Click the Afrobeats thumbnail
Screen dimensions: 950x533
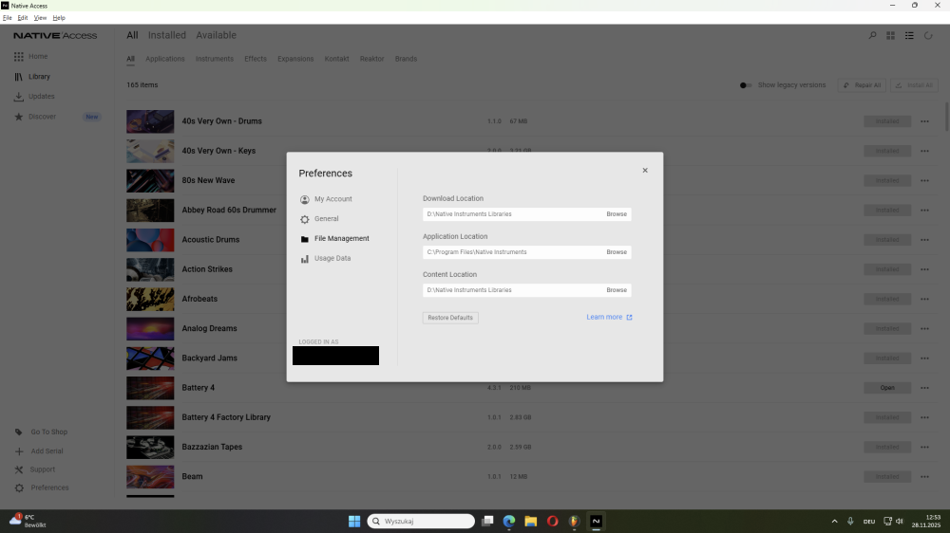coord(150,299)
